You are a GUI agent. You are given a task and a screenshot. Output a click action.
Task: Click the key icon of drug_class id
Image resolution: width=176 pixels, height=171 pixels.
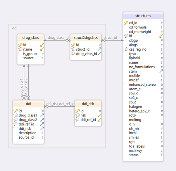point(20,45)
